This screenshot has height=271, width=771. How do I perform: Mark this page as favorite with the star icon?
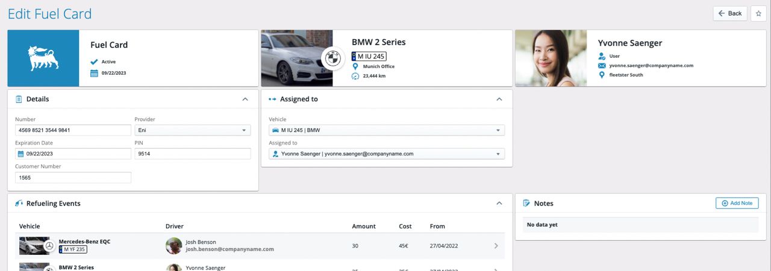click(758, 13)
